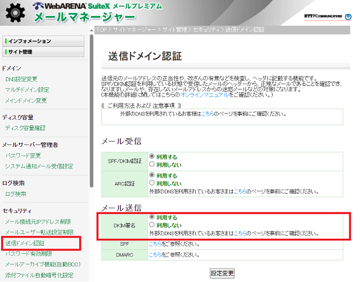360x282 pixels.
Task: Click TOP in the breadcrumb
Action: click(x=101, y=30)
